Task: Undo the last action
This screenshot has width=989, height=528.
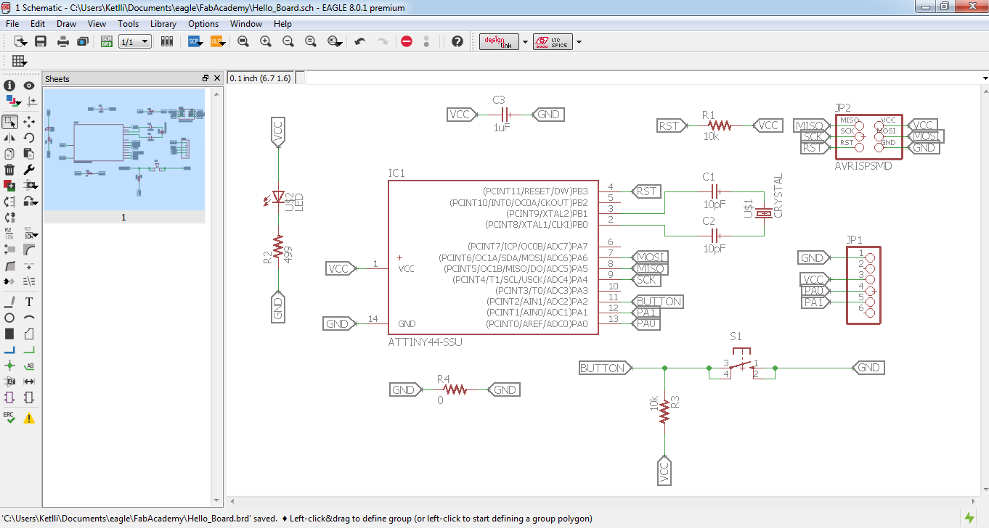Action: pyautogui.click(x=359, y=41)
